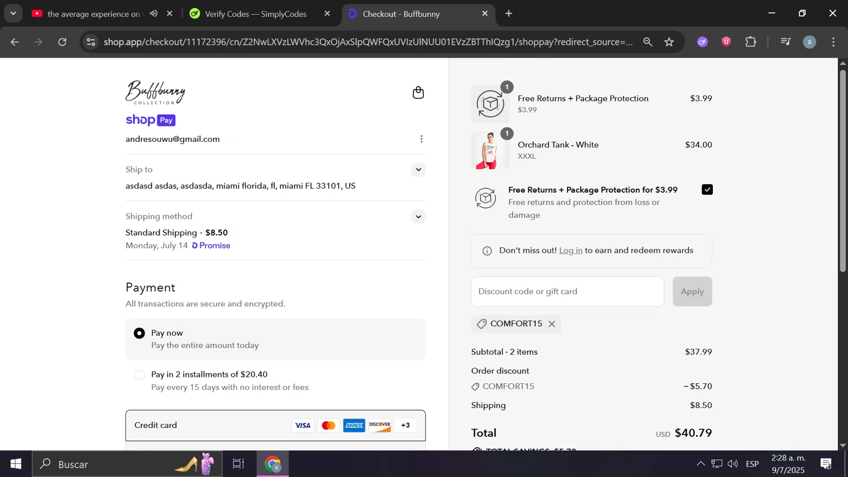Open the shopping bag cart icon

418,93
